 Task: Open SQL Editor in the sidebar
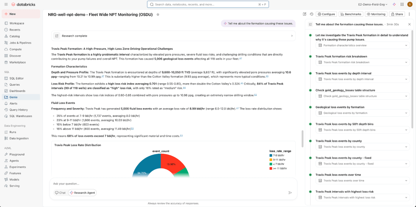(16, 78)
